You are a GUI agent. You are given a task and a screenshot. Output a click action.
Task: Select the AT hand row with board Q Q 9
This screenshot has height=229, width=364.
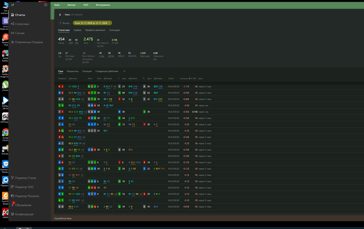pyautogui.click(x=209, y=169)
